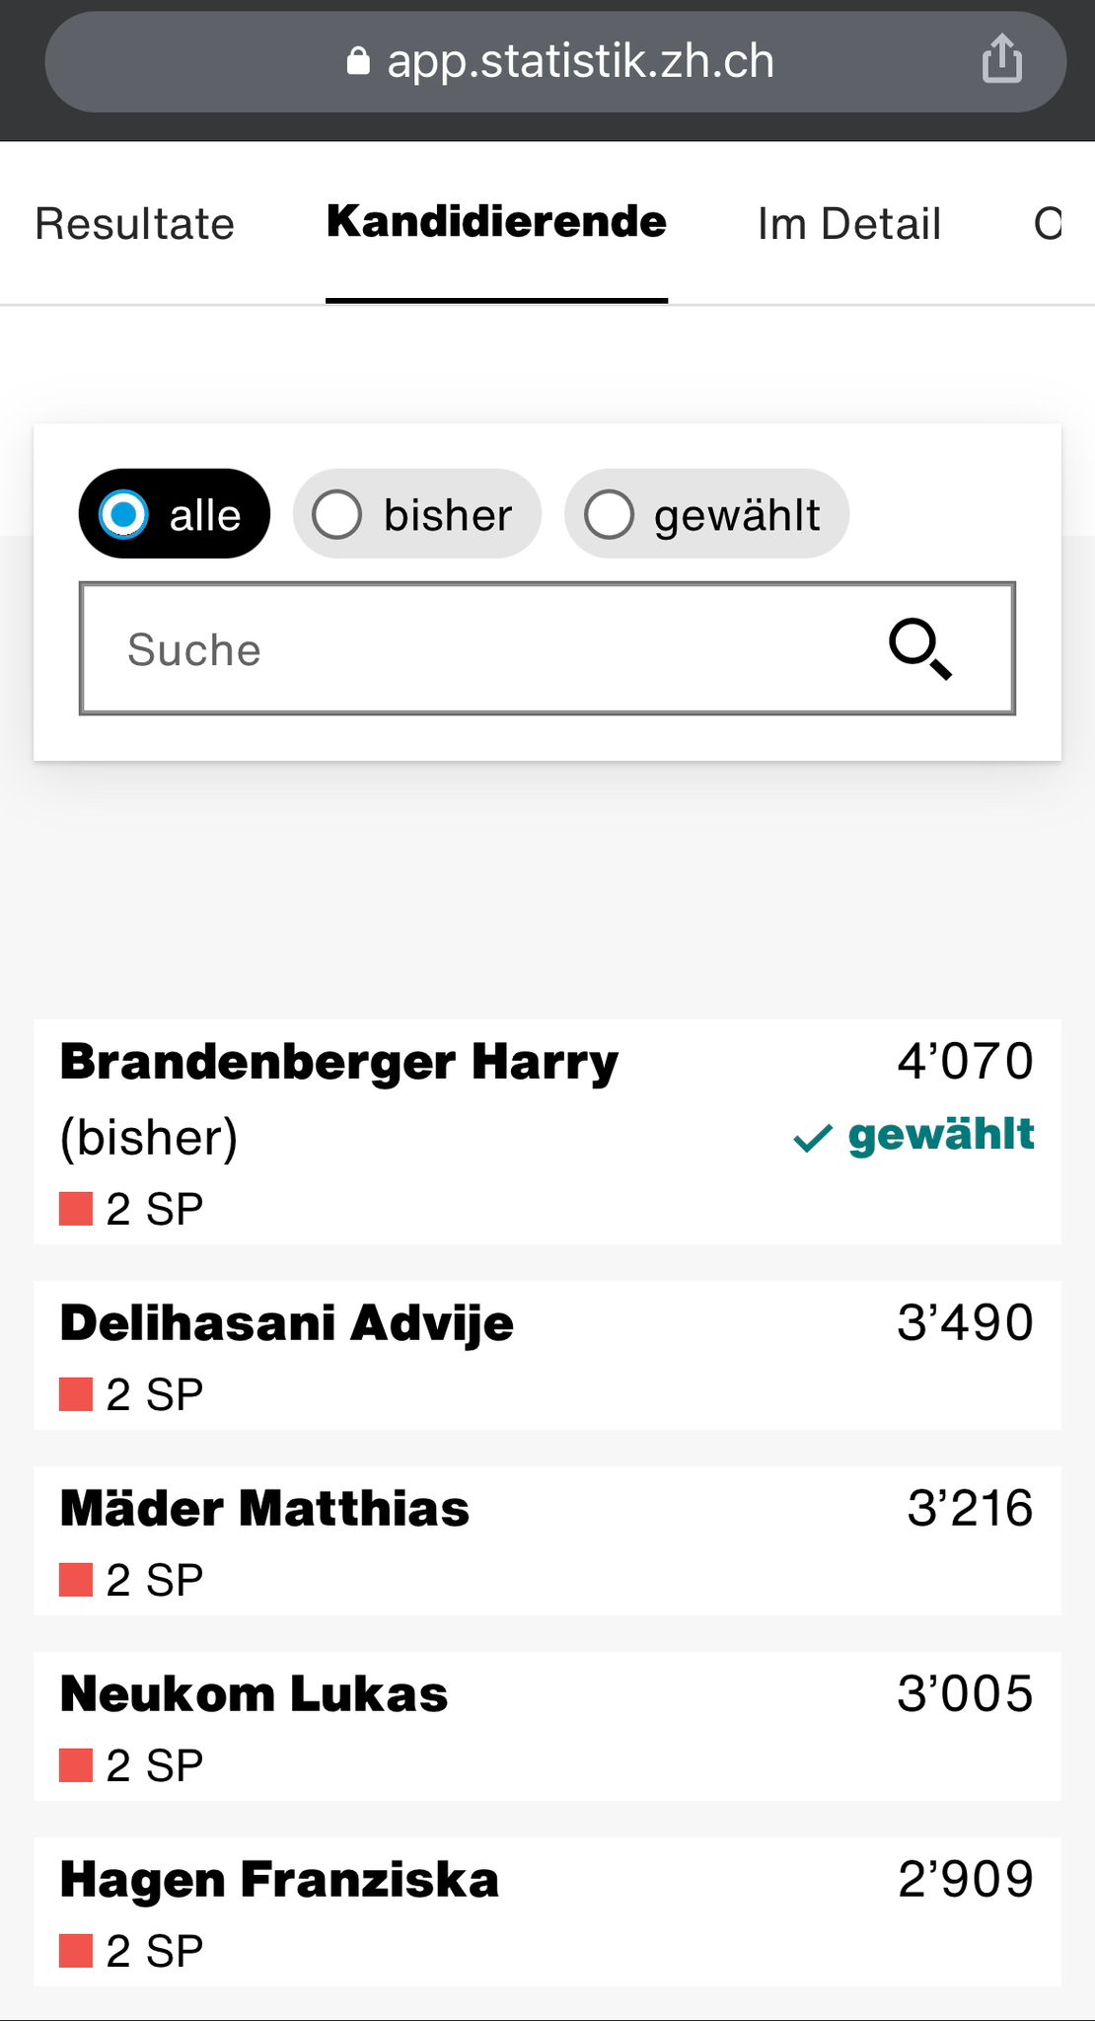Viewport: 1095px width, 2021px height.
Task: Click the red SP square for Brandenberger Harry
Action: point(76,1209)
